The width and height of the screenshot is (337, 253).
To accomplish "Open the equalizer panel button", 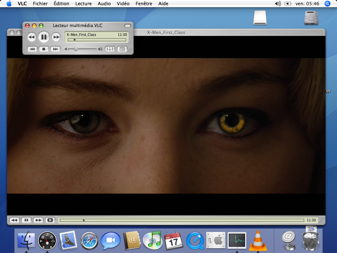I will point(110,49).
